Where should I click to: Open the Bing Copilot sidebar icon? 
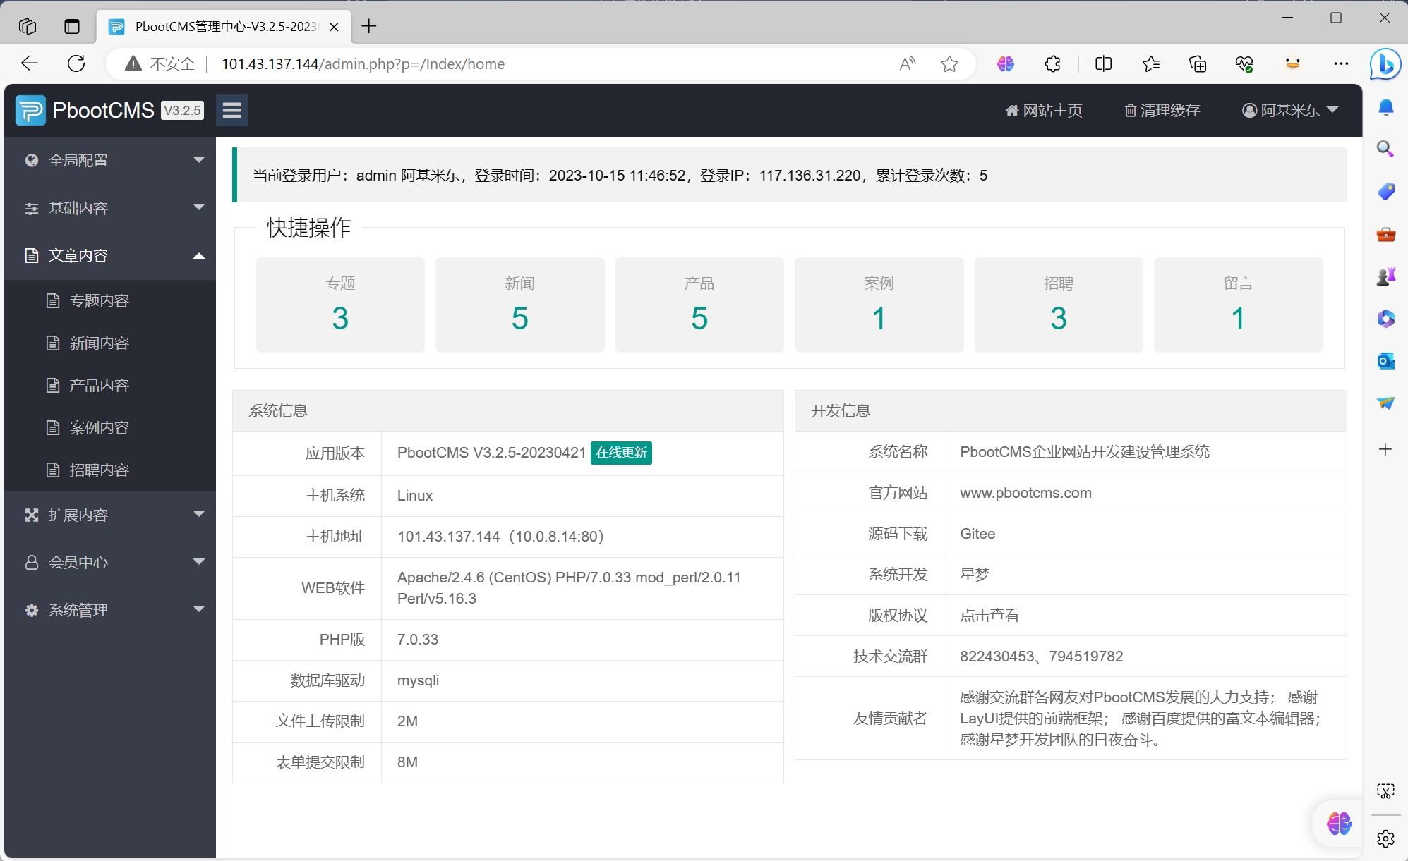pos(1385,64)
